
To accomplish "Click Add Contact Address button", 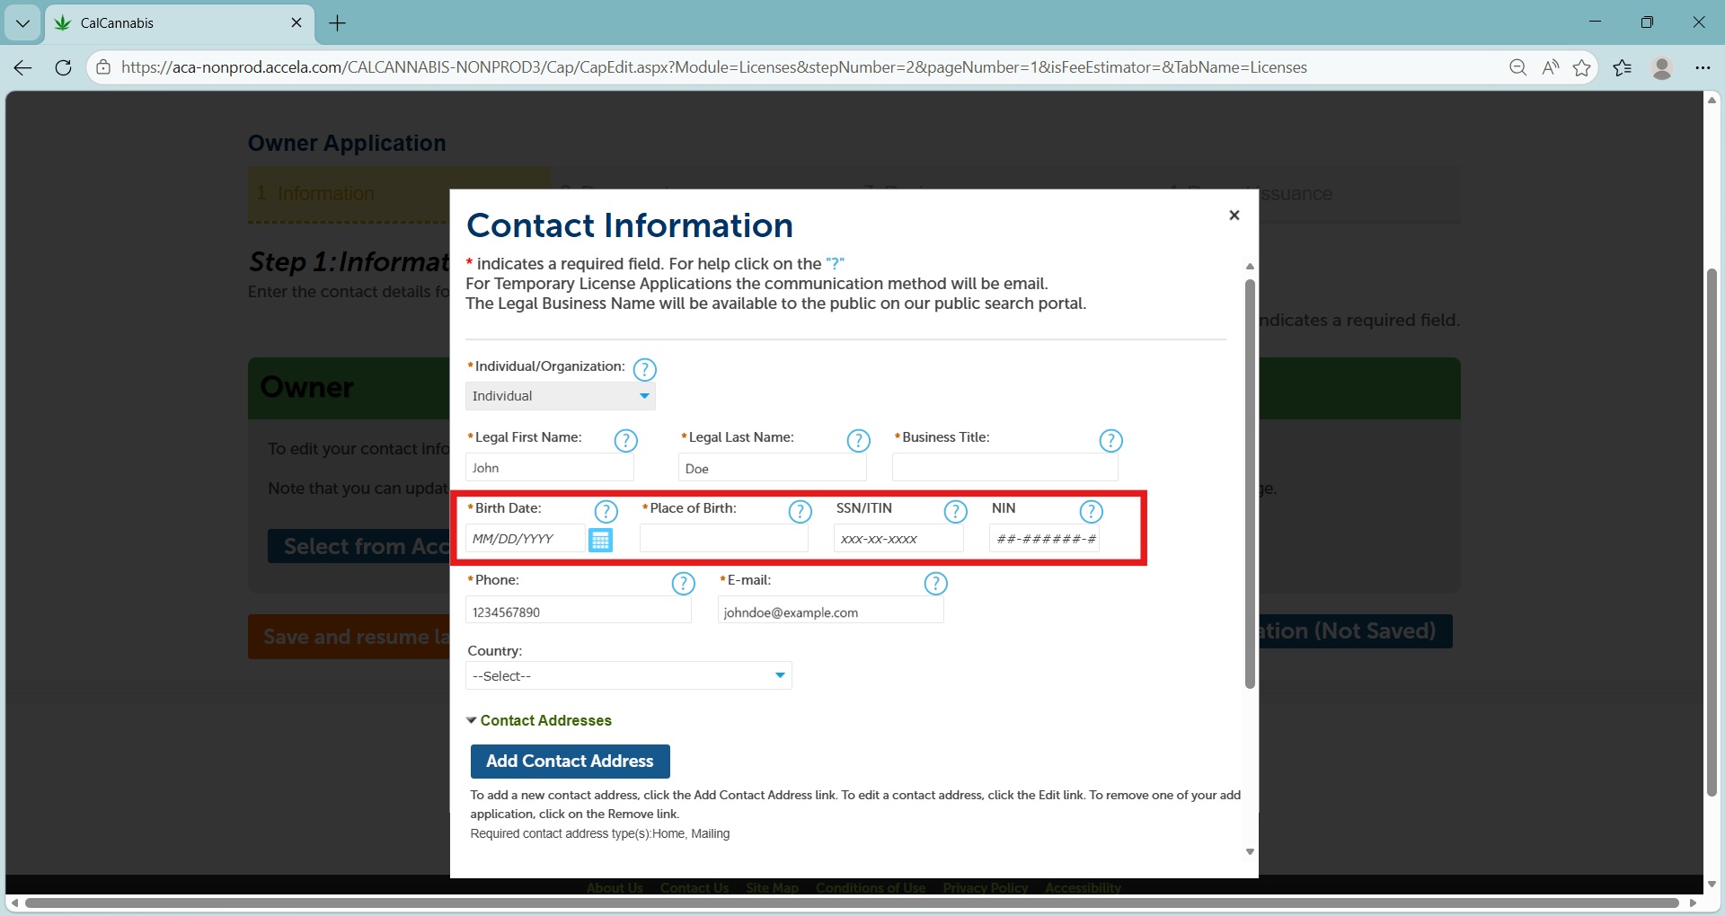I will pyautogui.click(x=571, y=762).
